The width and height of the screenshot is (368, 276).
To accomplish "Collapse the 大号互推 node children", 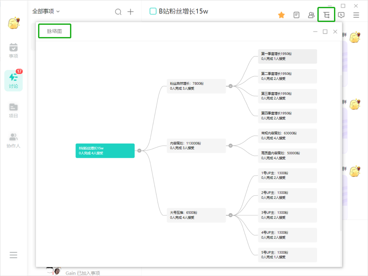I will [231, 215].
